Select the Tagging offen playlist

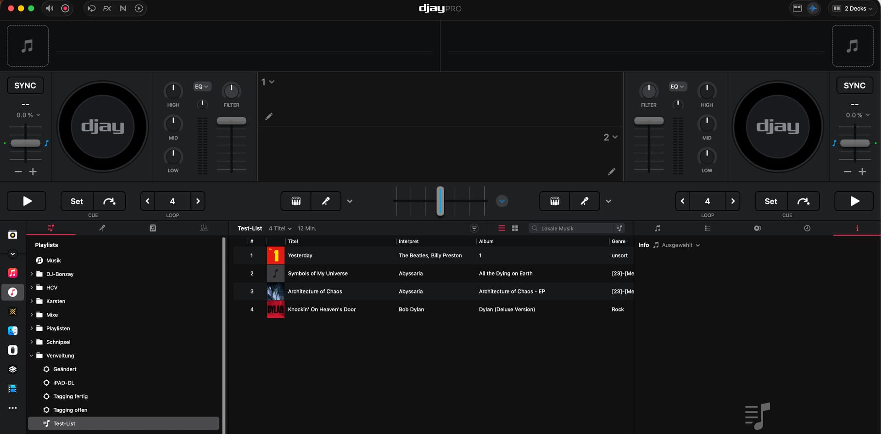pyautogui.click(x=70, y=410)
